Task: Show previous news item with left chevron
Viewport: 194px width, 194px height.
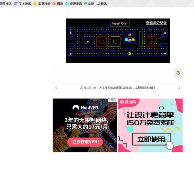Action: [x=56, y=88]
